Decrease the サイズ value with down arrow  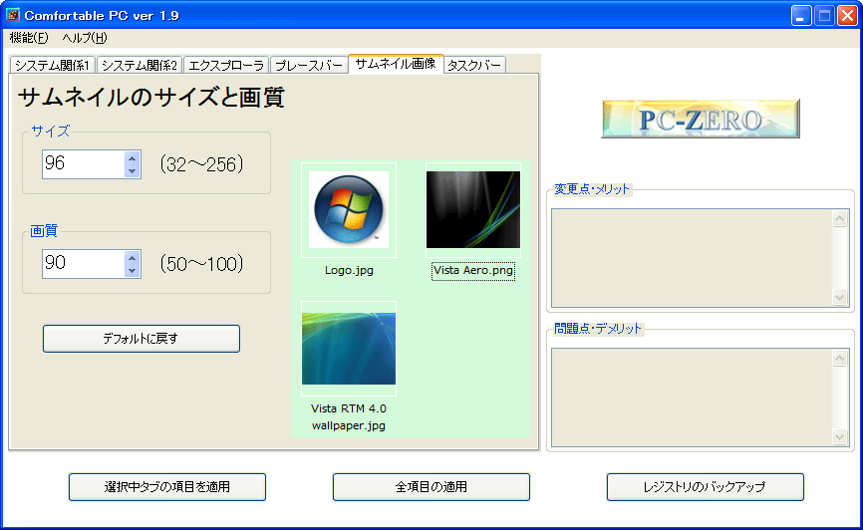click(x=133, y=171)
